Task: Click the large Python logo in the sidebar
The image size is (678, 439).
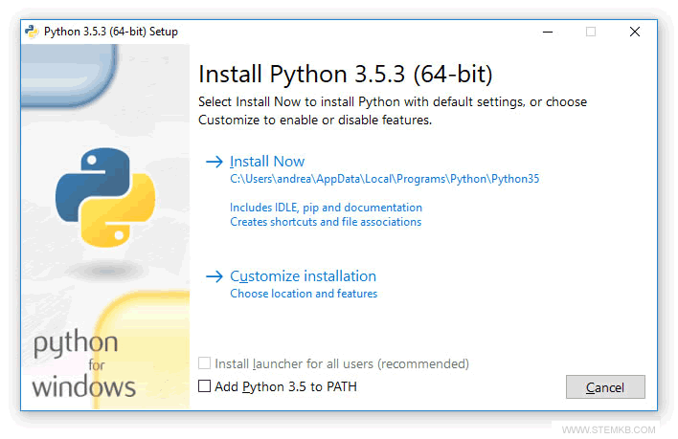Action: click(x=105, y=197)
